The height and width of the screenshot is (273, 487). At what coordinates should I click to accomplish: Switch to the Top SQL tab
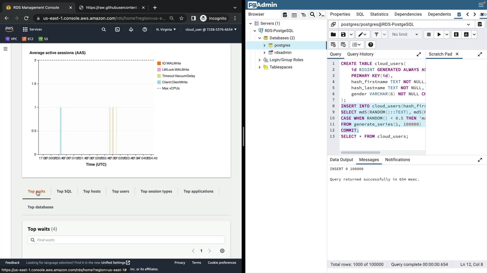click(x=64, y=191)
